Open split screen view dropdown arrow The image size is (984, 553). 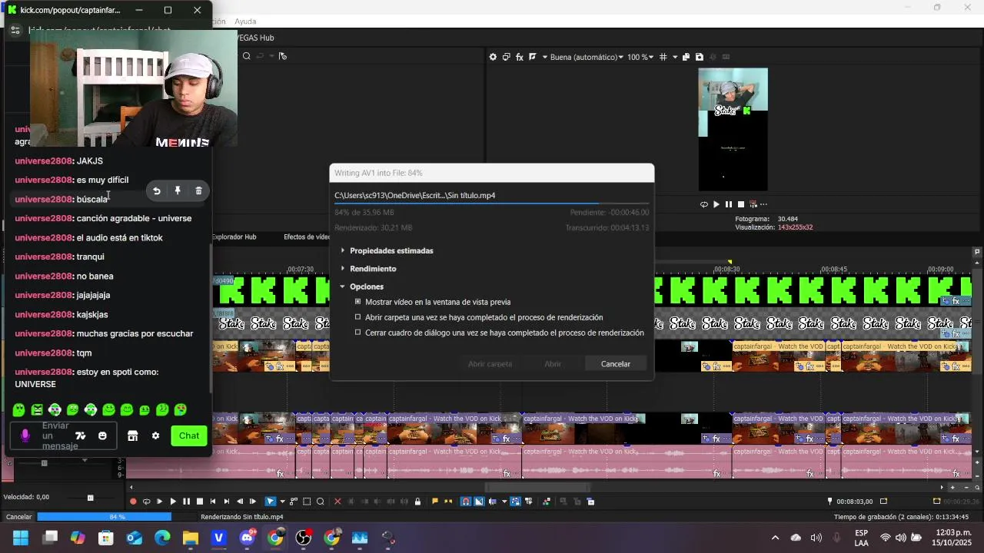[x=544, y=57]
